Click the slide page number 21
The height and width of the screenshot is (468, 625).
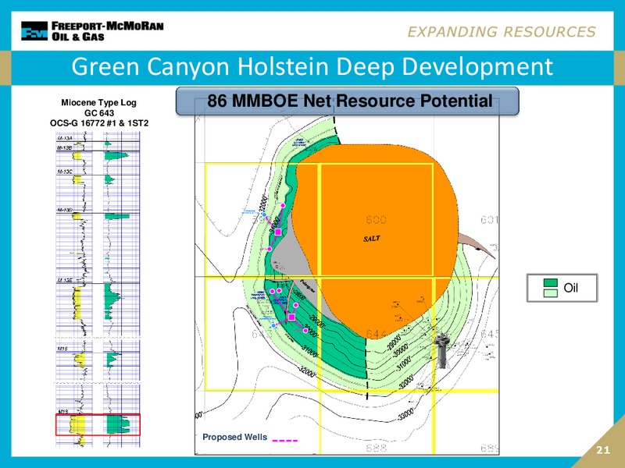(603, 450)
